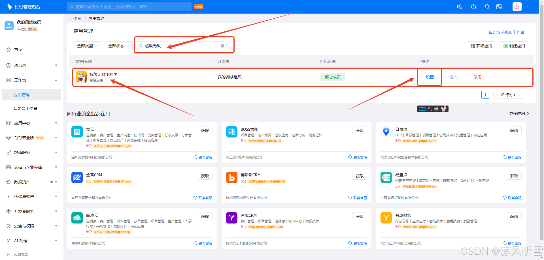Viewport: 544px width, 260px height.
Task: Collapse the sidebar with 收起菜单
Action: click(x=18, y=255)
